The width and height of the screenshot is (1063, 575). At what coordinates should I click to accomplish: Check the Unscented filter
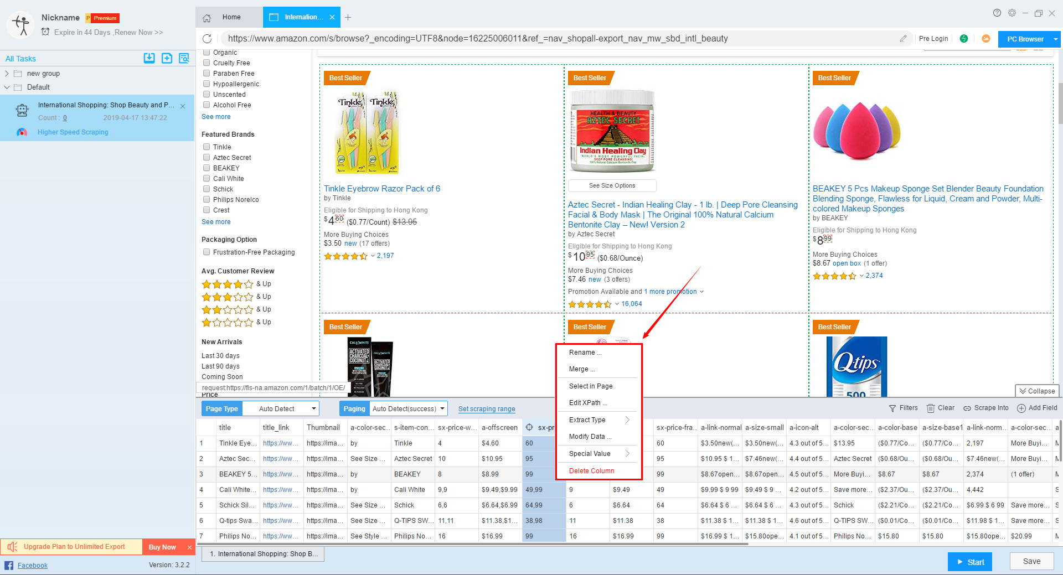coord(207,94)
